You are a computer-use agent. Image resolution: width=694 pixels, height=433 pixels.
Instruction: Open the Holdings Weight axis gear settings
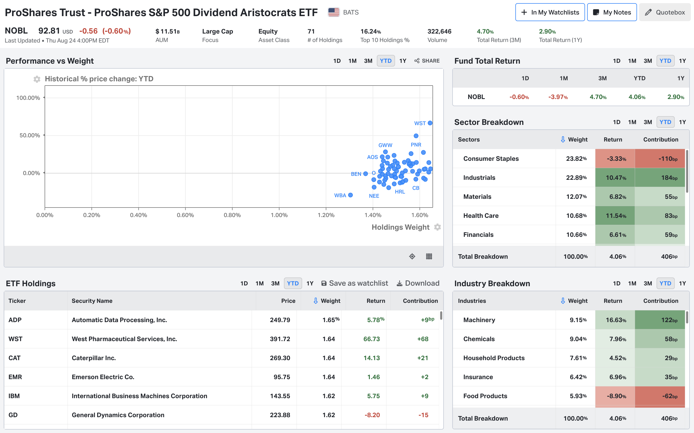(x=437, y=227)
